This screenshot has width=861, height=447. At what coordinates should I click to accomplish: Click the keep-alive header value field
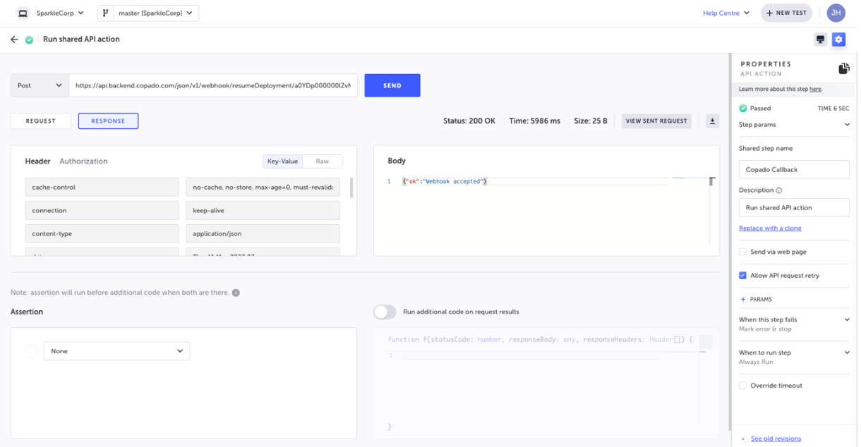click(x=263, y=211)
